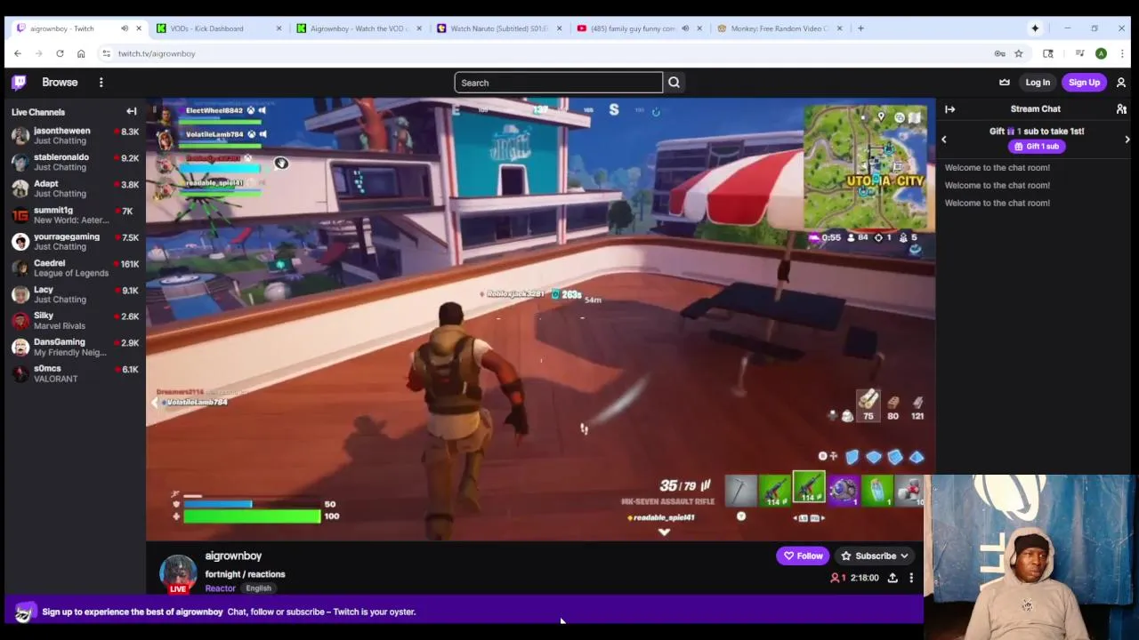Screen dimensions: 1139x640
Task: Click into the Twitch search field
Action: (559, 83)
